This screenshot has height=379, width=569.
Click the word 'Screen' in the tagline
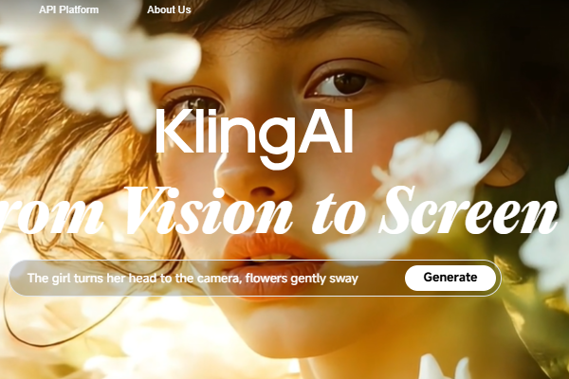(x=468, y=211)
